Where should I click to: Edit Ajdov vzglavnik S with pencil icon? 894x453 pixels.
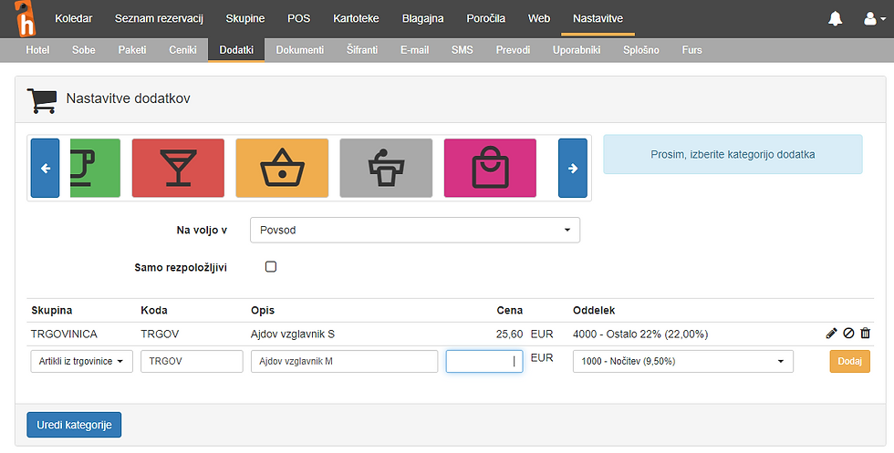point(831,334)
